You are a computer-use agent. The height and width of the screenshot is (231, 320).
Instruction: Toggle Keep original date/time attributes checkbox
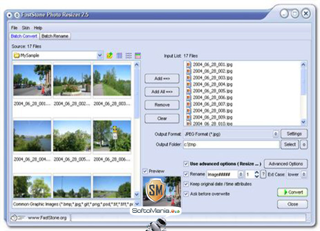tap(186, 184)
